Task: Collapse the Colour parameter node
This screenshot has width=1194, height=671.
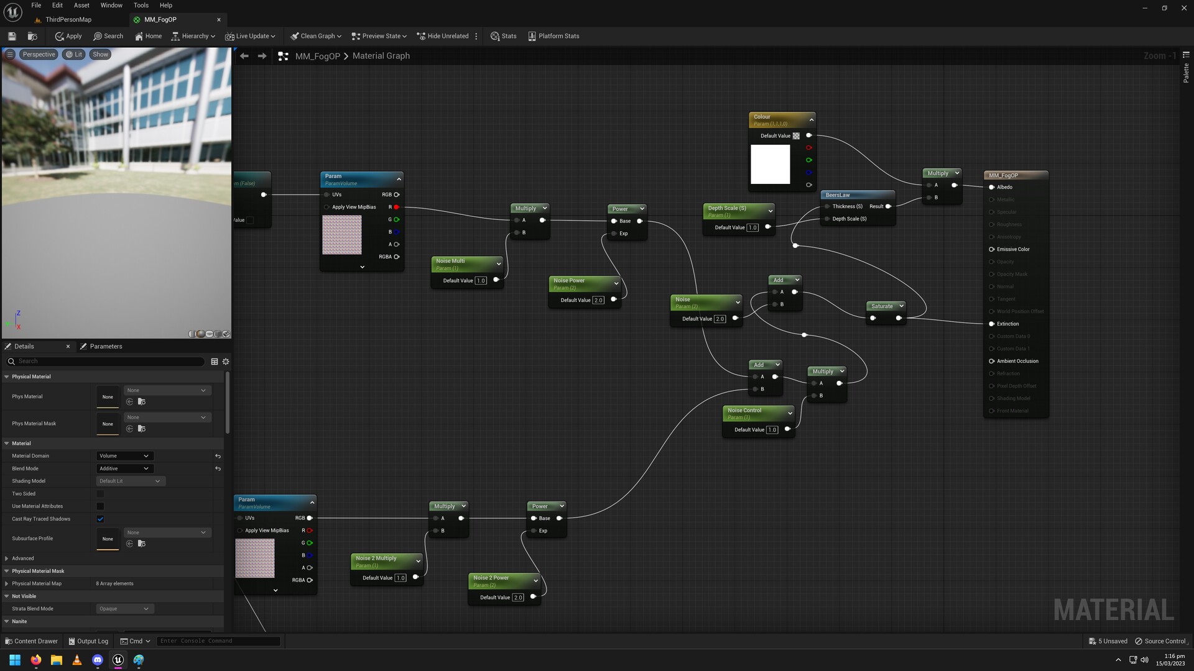Action: point(811,119)
